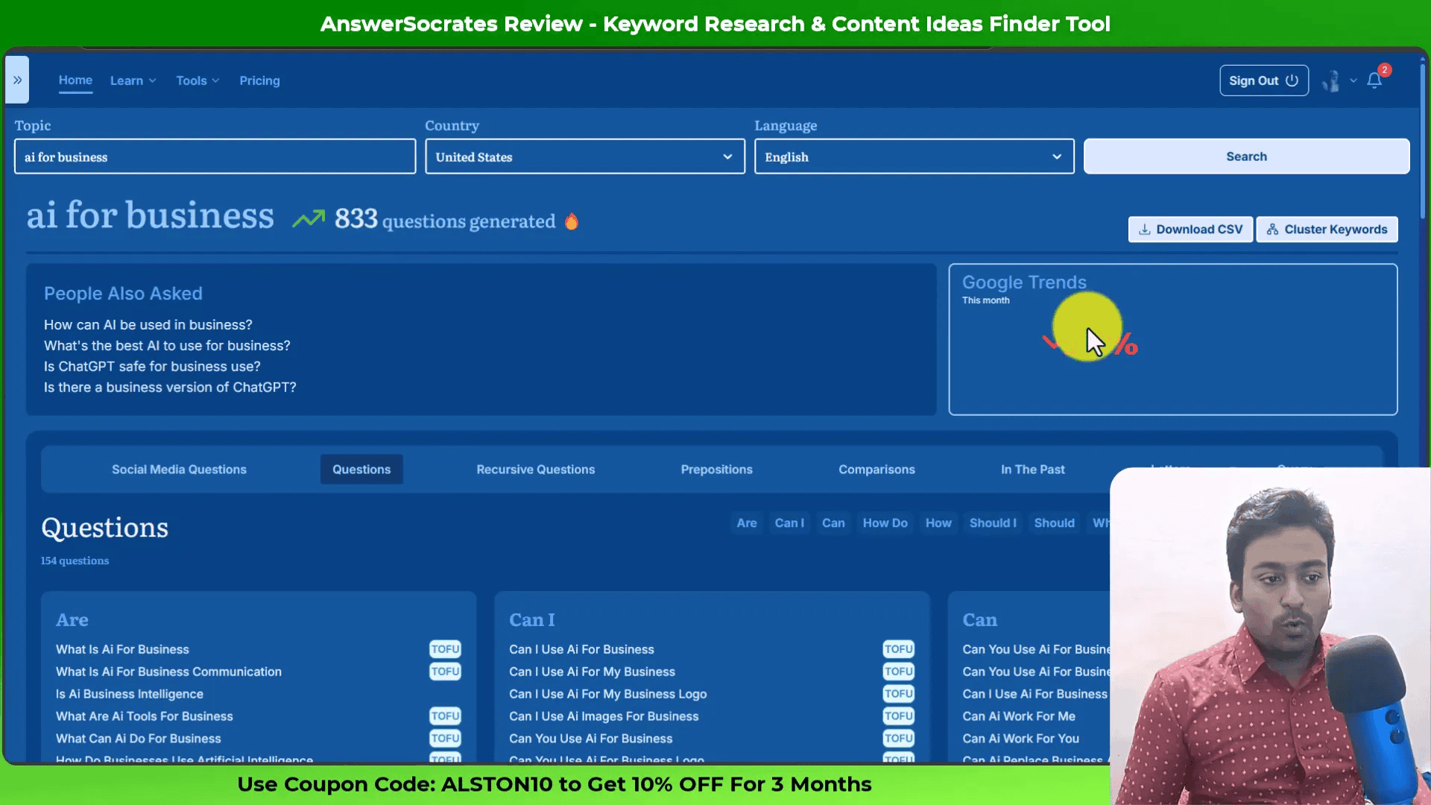Jump to the How Do filter chip

[x=885, y=523]
